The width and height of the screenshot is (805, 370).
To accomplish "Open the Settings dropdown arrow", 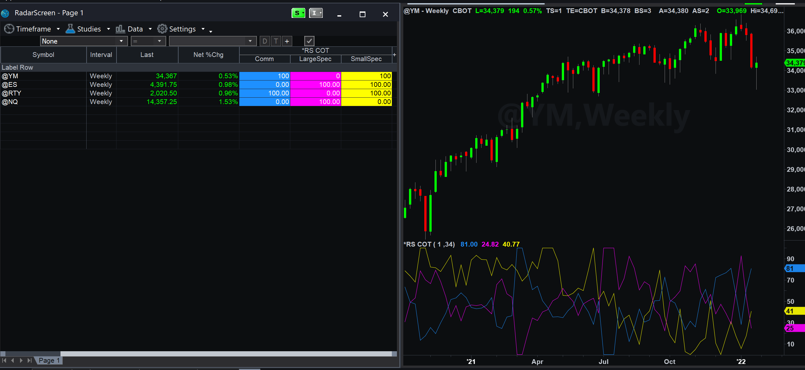I will (x=203, y=29).
